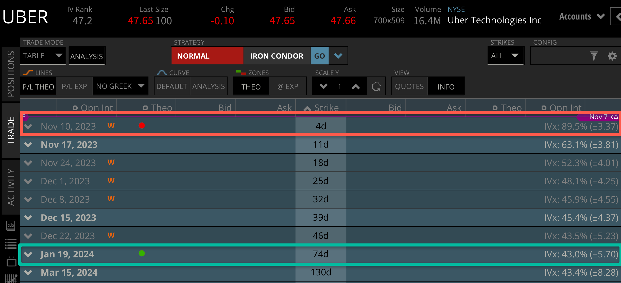The height and width of the screenshot is (283, 621).
Task: Expand the Nov 17, 2023 expiration row
Action: (28, 145)
